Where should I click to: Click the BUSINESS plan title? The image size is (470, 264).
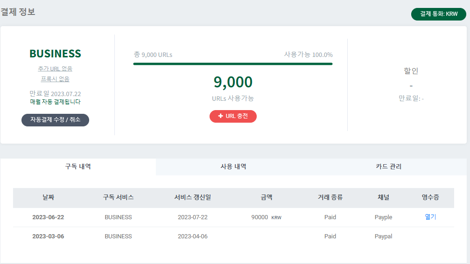coord(55,54)
